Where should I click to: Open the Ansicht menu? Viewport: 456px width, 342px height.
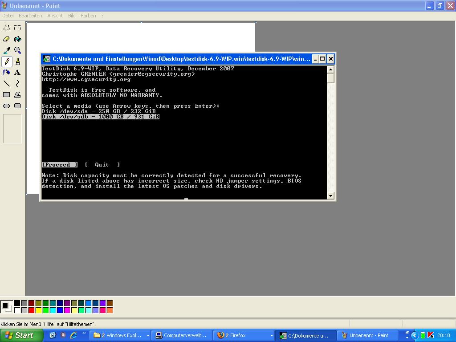[x=55, y=16]
